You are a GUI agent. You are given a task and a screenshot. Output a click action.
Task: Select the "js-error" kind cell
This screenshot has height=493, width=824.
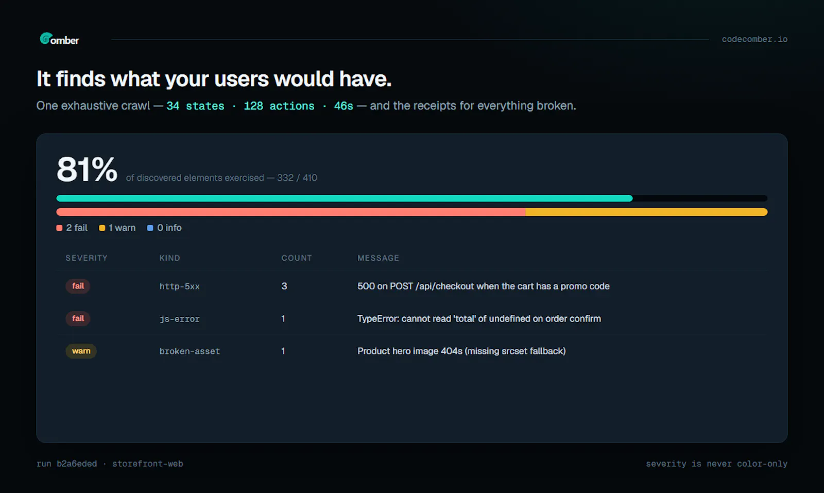[x=180, y=319]
